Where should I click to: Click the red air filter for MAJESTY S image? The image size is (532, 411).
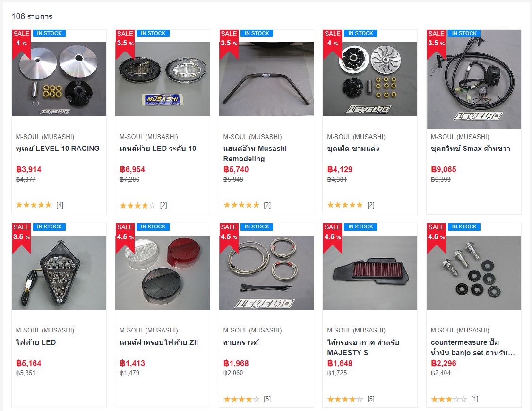[x=370, y=273]
